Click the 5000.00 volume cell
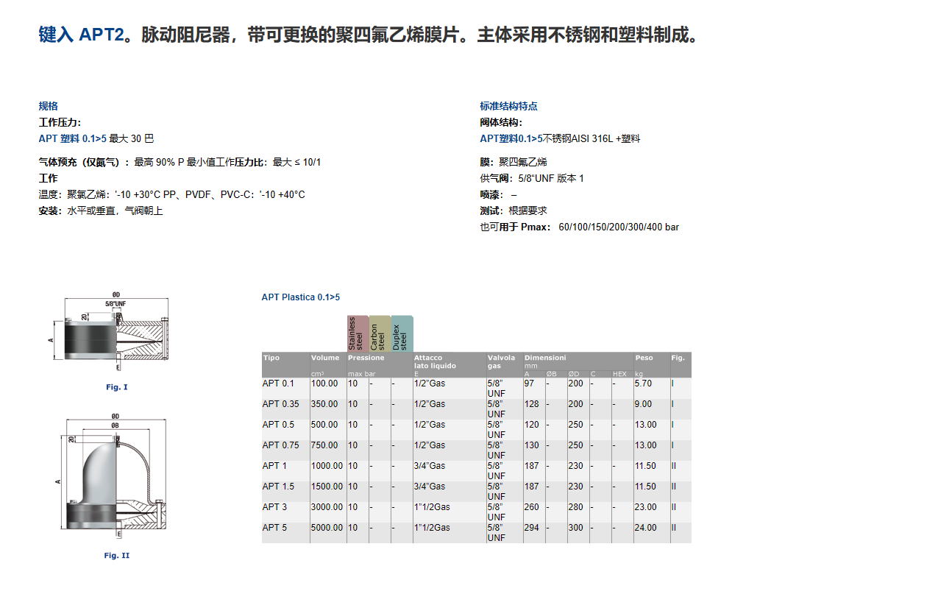This screenshot has width=938, height=594. coord(327,528)
